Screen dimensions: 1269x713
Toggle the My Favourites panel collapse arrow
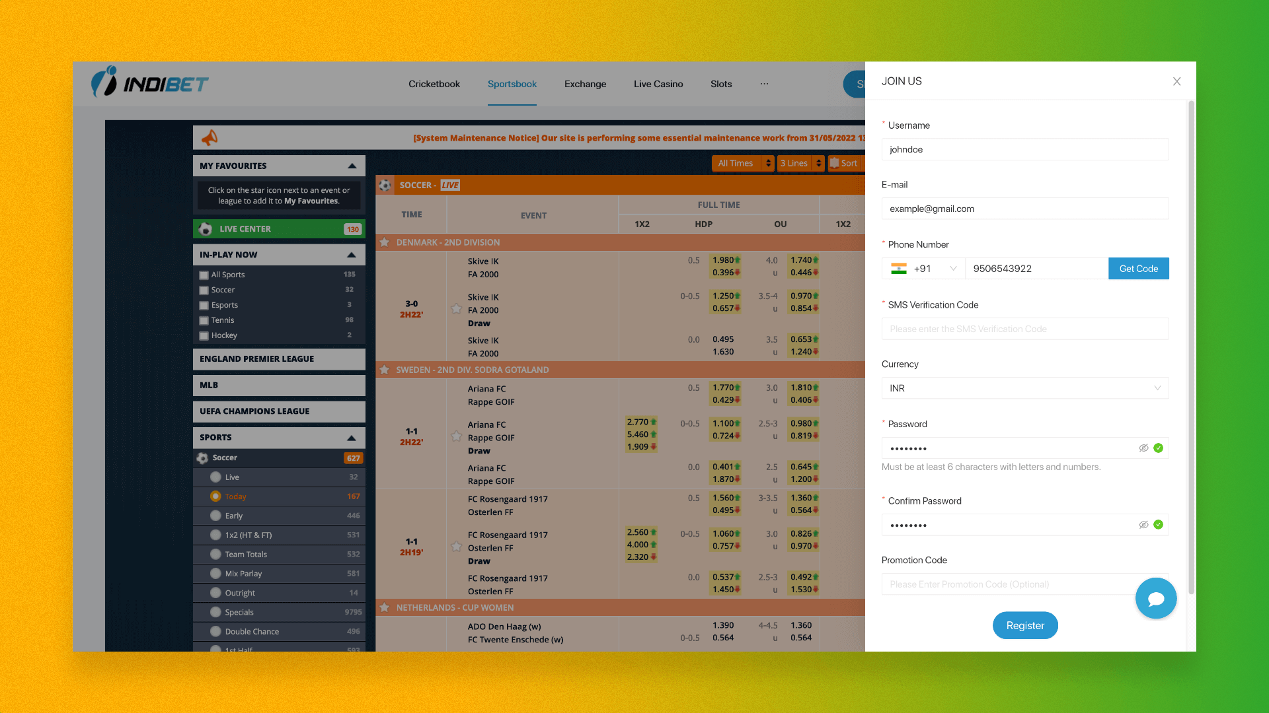click(352, 166)
